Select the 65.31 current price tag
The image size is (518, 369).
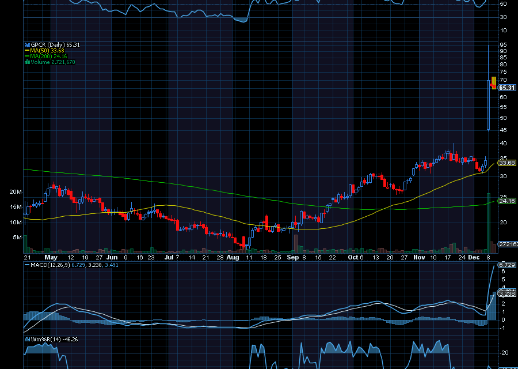click(507, 88)
